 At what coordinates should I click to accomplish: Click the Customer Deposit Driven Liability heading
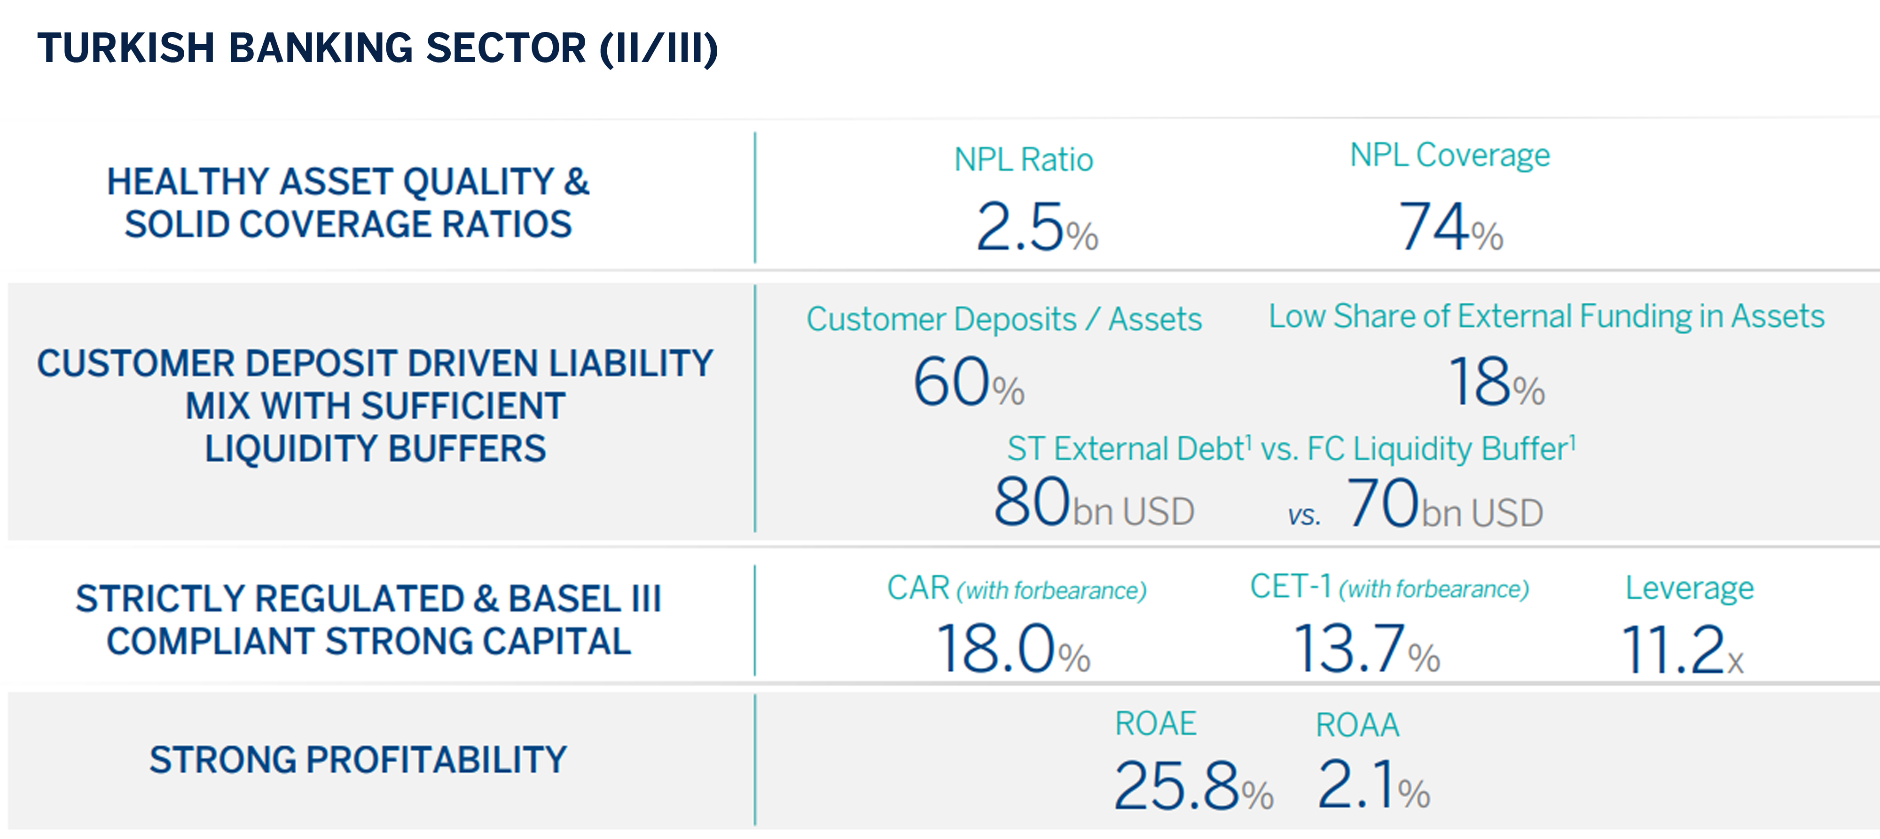[375, 405]
